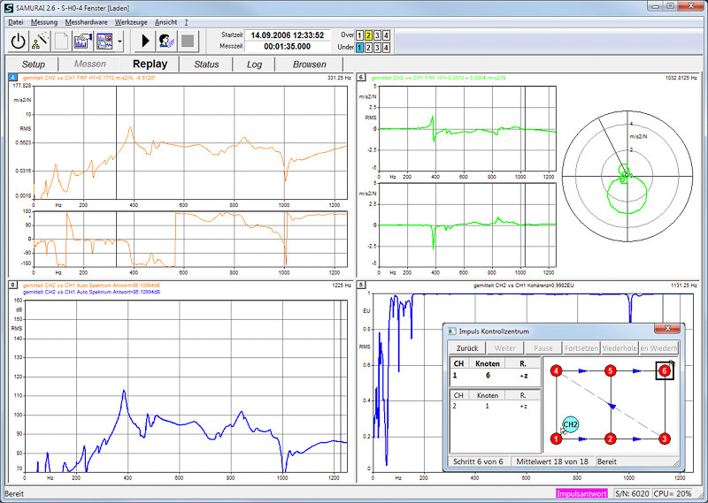Select the CH2 sensor marker

click(571, 425)
